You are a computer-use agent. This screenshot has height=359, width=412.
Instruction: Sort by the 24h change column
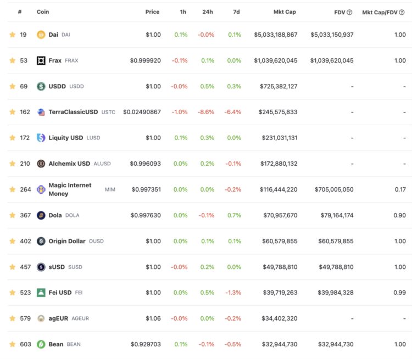[208, 12]
